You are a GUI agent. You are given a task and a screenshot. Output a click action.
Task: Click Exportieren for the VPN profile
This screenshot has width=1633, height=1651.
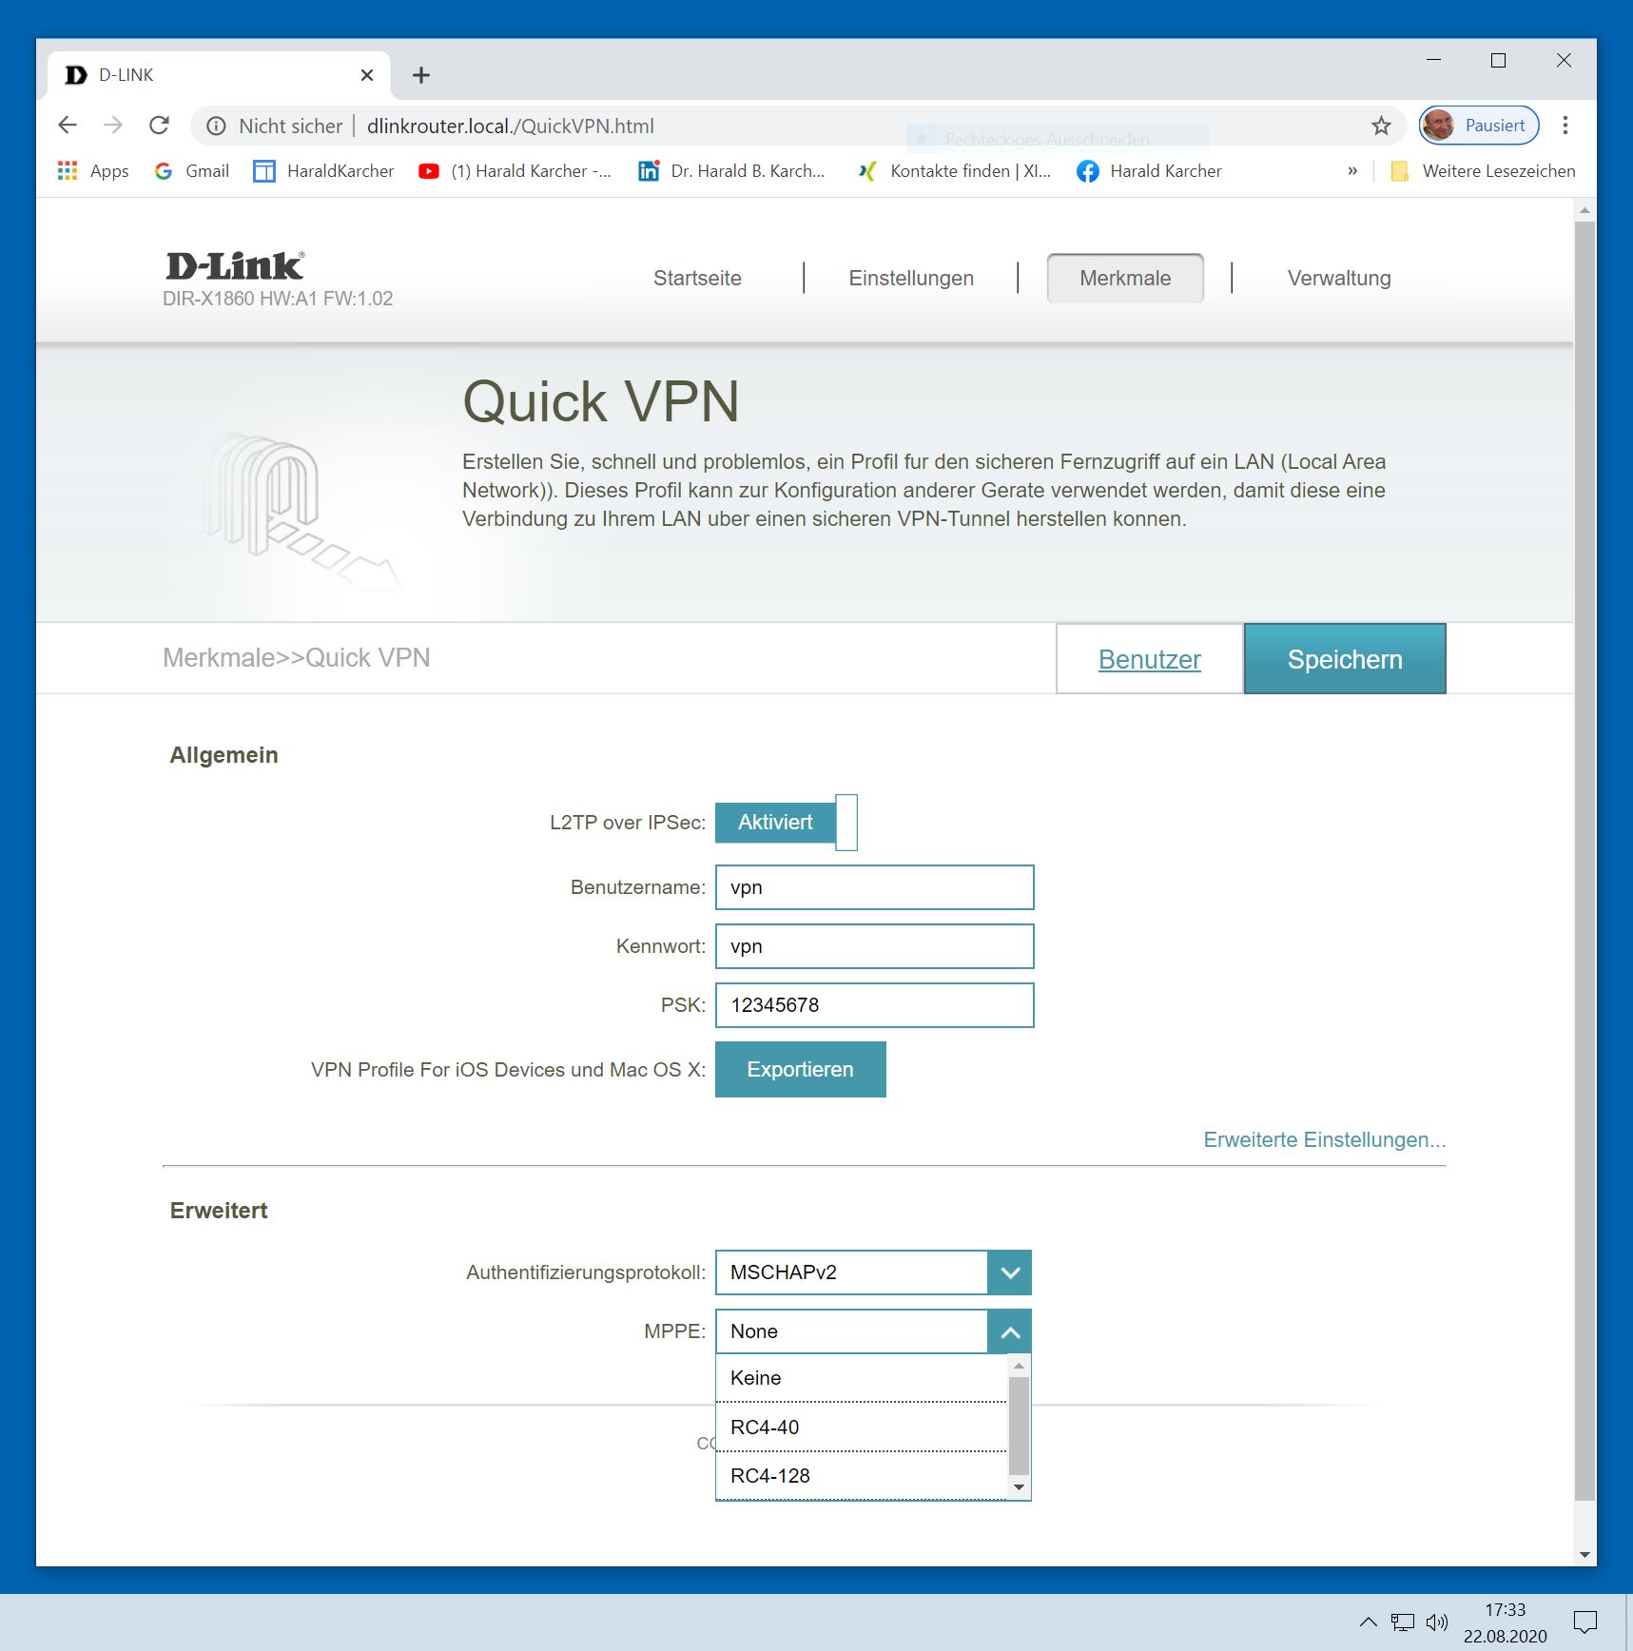pyautogui.click(x=801, y=1070)
